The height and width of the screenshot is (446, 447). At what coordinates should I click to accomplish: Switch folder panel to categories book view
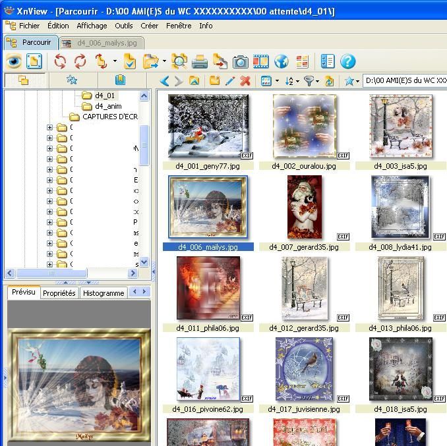click(120, 80)
